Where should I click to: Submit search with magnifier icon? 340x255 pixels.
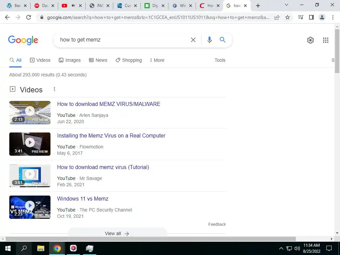coord(222,40)
